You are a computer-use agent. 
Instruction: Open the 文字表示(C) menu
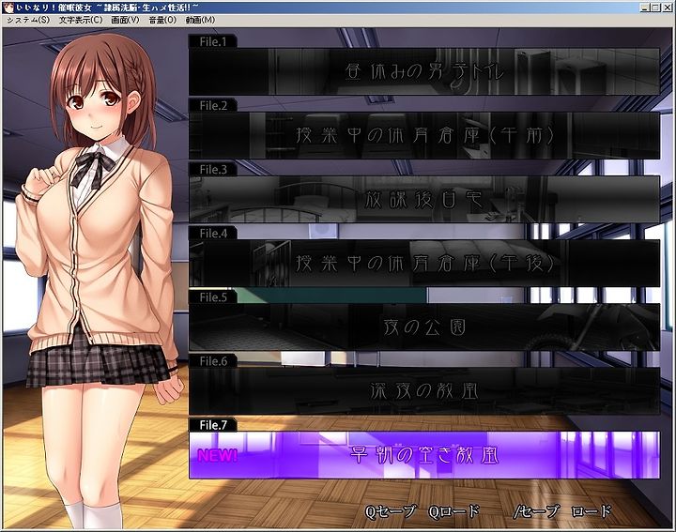pos(81,21)
